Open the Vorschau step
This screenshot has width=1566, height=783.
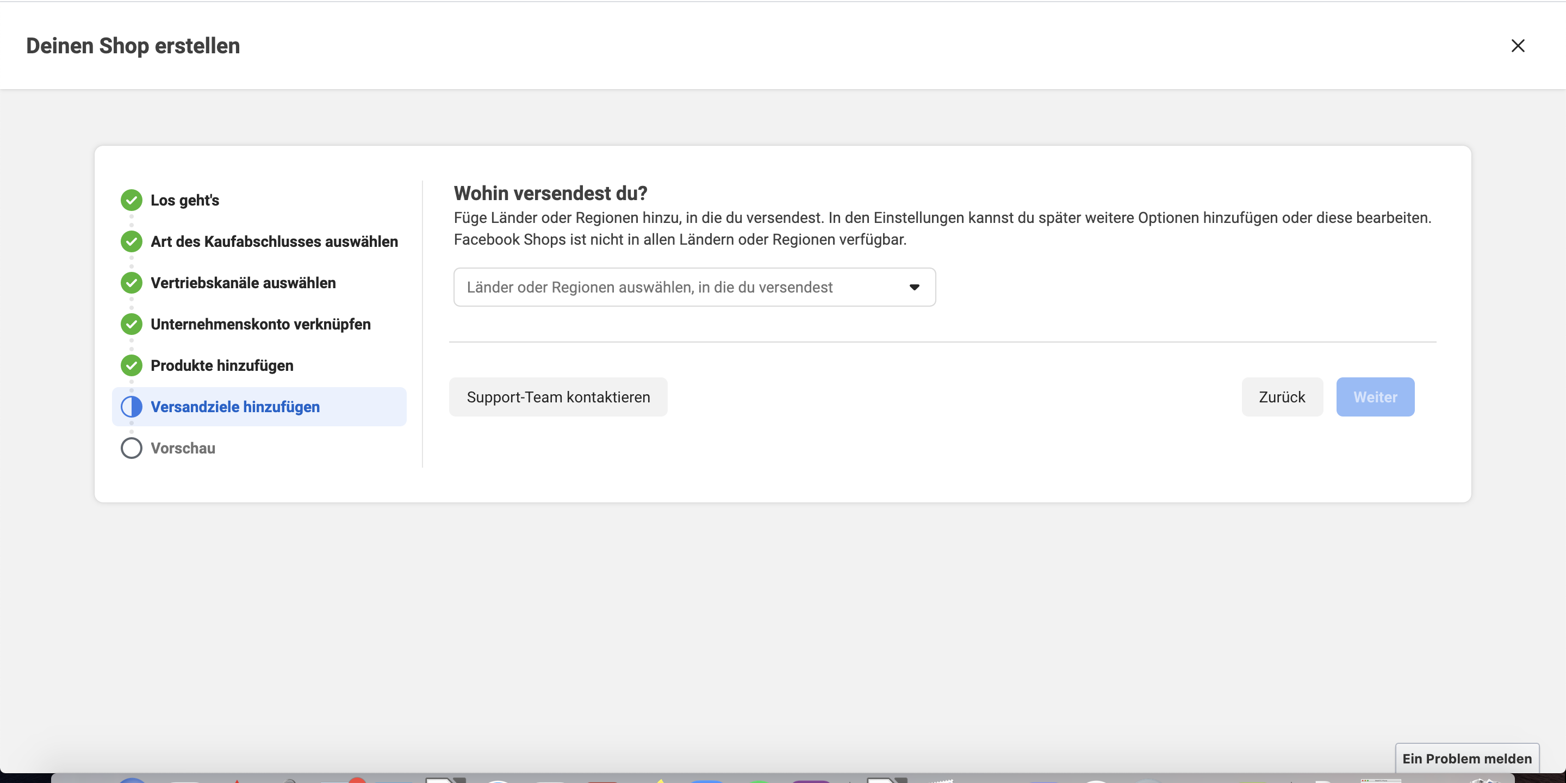[183, 448]
